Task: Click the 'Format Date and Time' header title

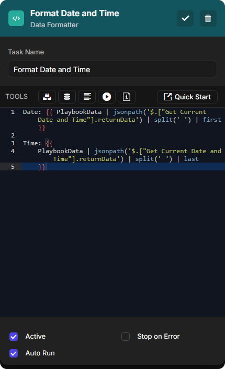Action: coord(75,14)
